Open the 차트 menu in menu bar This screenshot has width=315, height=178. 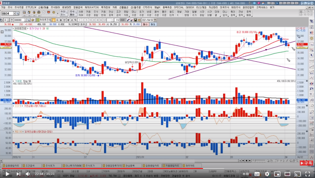coord(115,8)
